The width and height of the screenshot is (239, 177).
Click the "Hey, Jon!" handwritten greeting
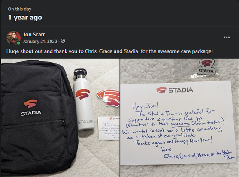click(145, 106)
